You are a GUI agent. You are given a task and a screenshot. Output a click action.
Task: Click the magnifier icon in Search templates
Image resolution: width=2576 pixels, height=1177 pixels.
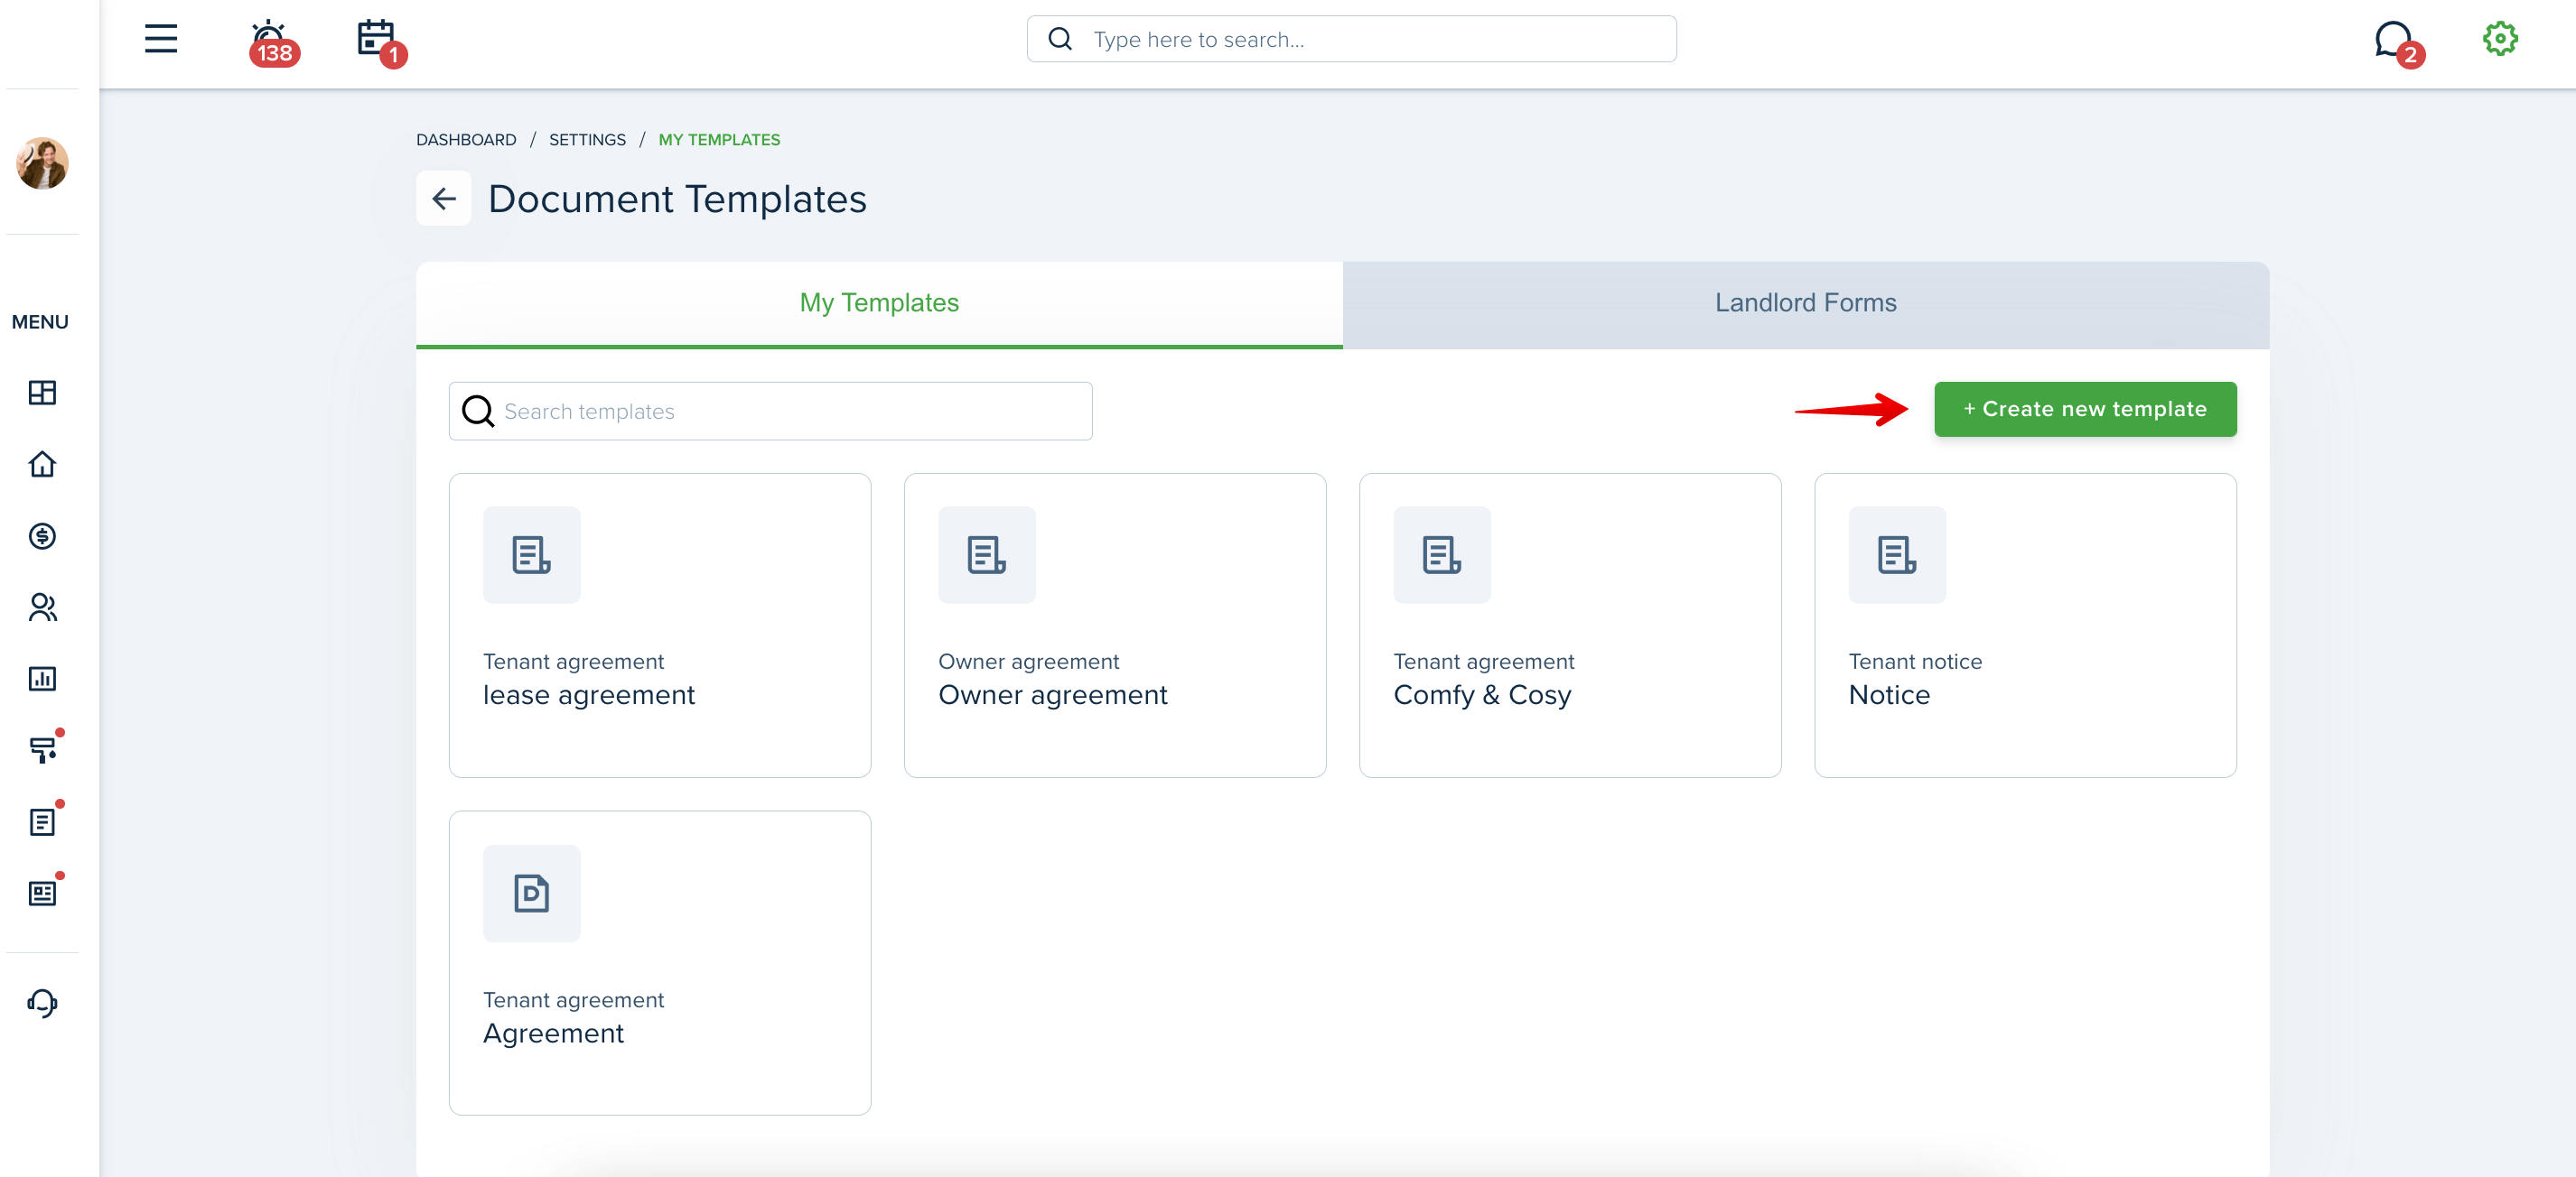point(478,411)
